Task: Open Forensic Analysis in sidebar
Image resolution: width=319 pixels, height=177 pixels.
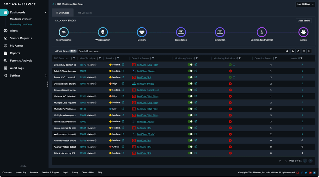Action: pos(21,60)
